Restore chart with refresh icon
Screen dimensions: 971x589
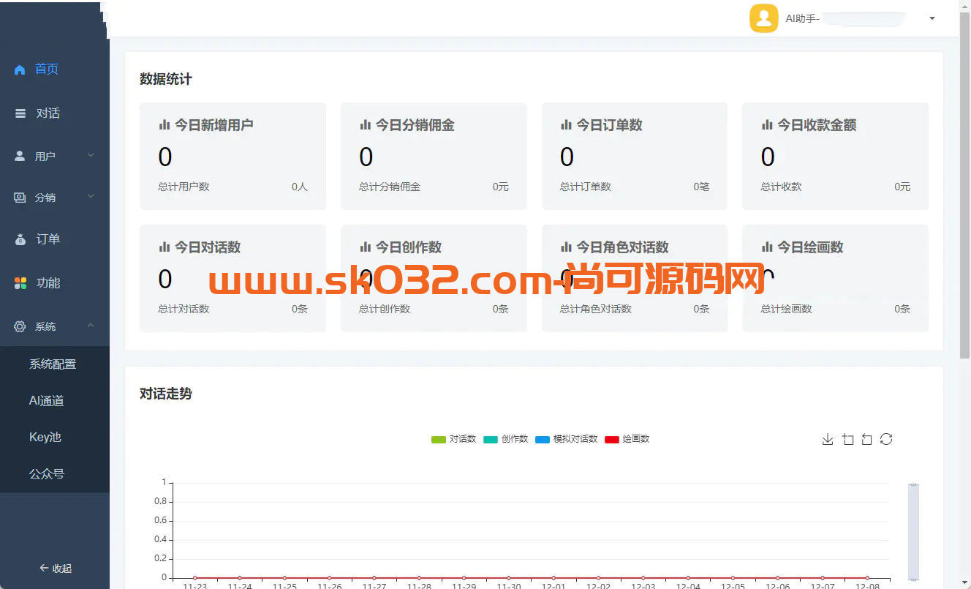(x=886, y=439)
